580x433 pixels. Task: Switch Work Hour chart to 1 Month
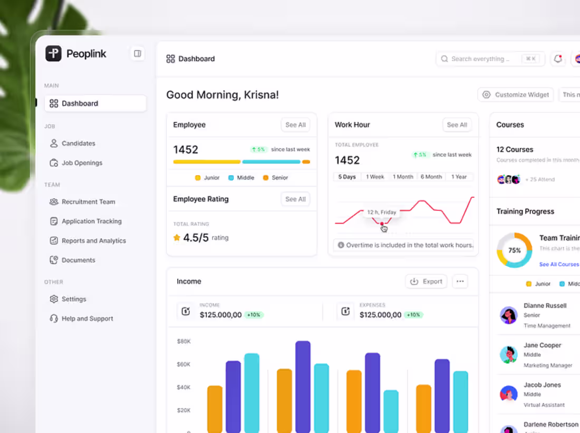403,177
